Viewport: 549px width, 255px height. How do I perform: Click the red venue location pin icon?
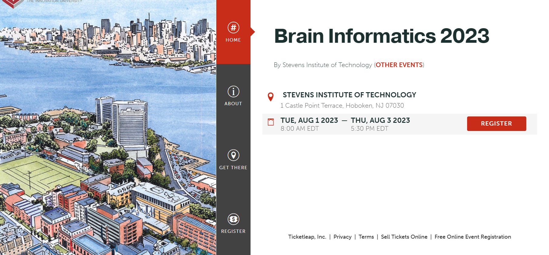point(271,97)
